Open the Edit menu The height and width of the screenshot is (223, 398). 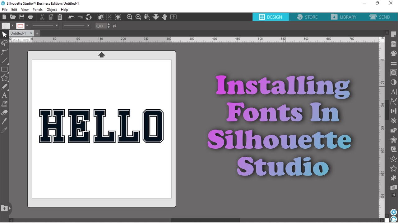click(14, 10)
